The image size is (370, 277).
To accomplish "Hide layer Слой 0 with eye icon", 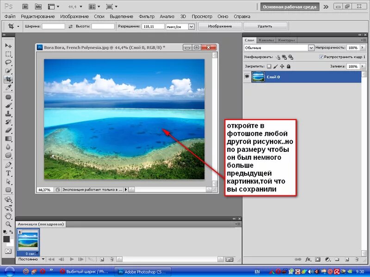I will pyautogui.click(x=247, y=77).
